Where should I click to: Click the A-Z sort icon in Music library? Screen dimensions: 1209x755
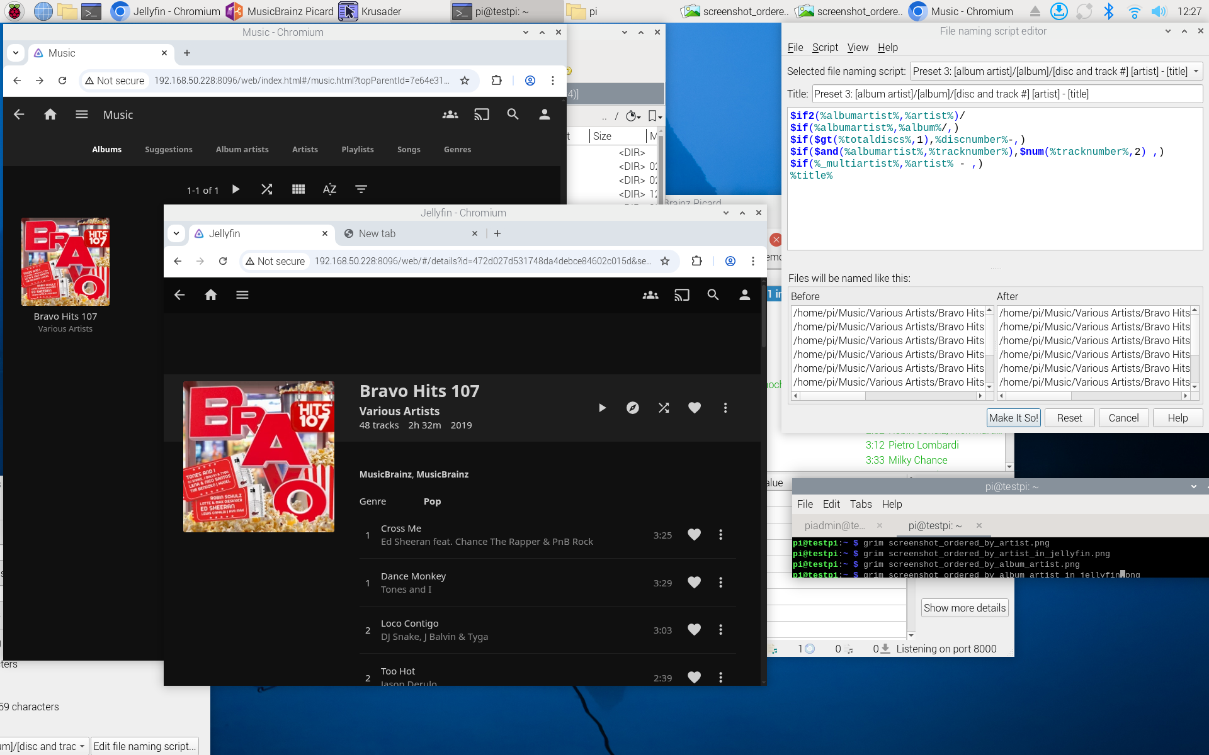pos(329,189)
